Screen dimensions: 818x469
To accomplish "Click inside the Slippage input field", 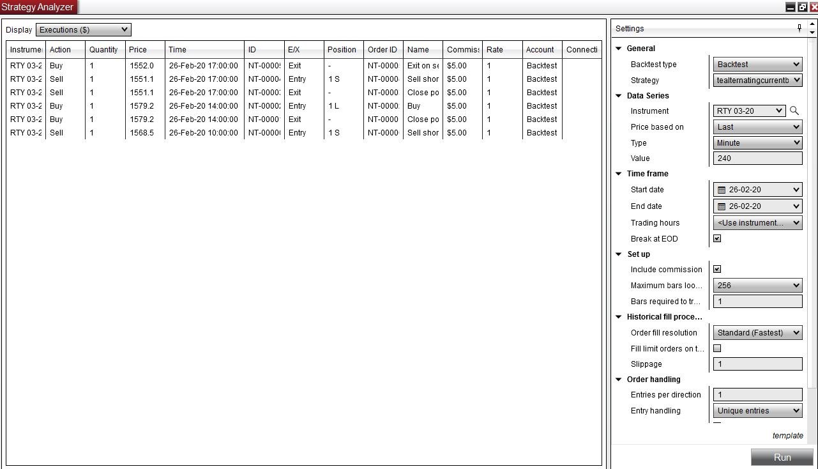I will pos(757,364).
